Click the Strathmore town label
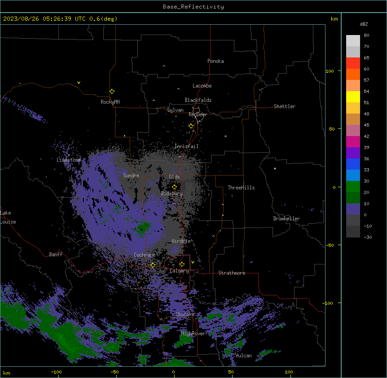 (232, 273)
